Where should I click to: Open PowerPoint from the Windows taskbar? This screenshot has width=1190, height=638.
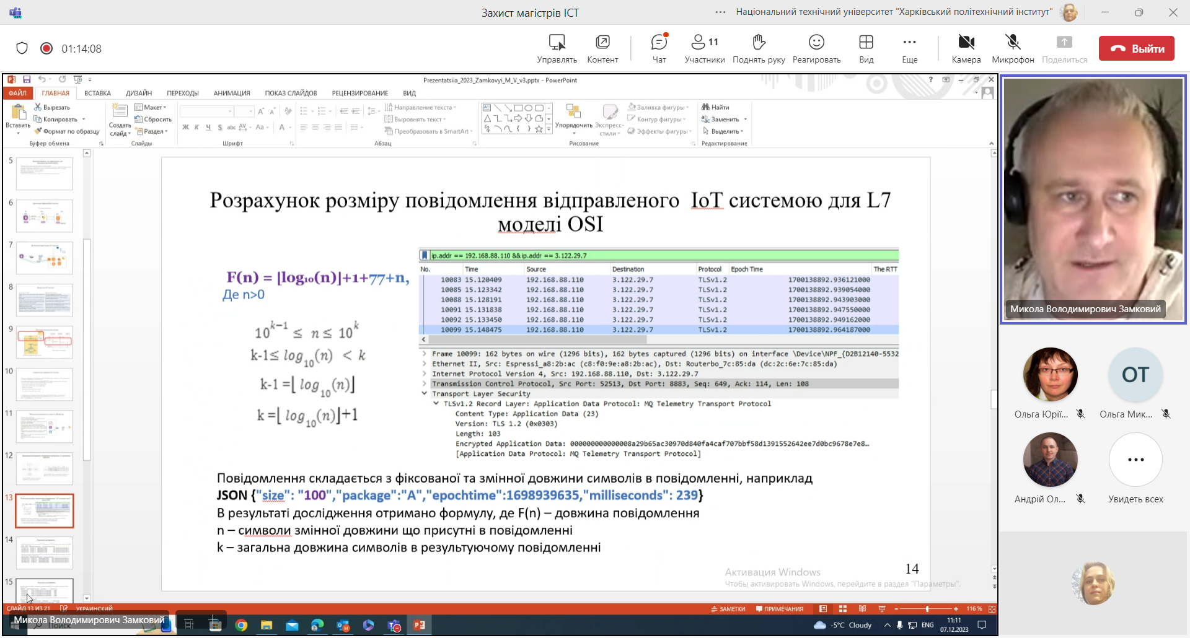(420, 625)
